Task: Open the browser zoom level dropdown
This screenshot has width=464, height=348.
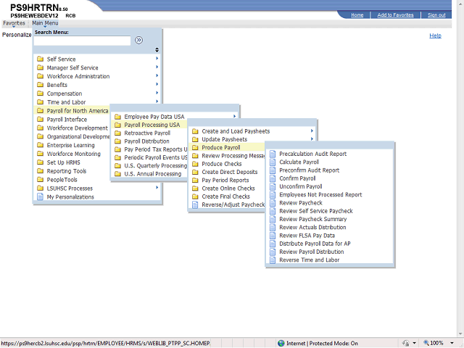Action: [x=452, y=343]
